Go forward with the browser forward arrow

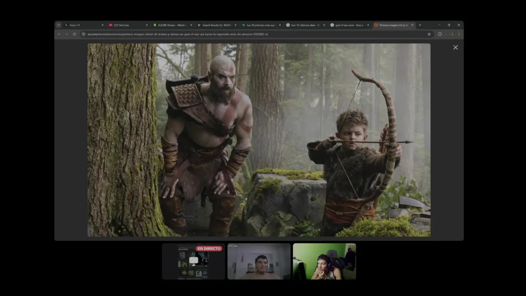(67, 34)
